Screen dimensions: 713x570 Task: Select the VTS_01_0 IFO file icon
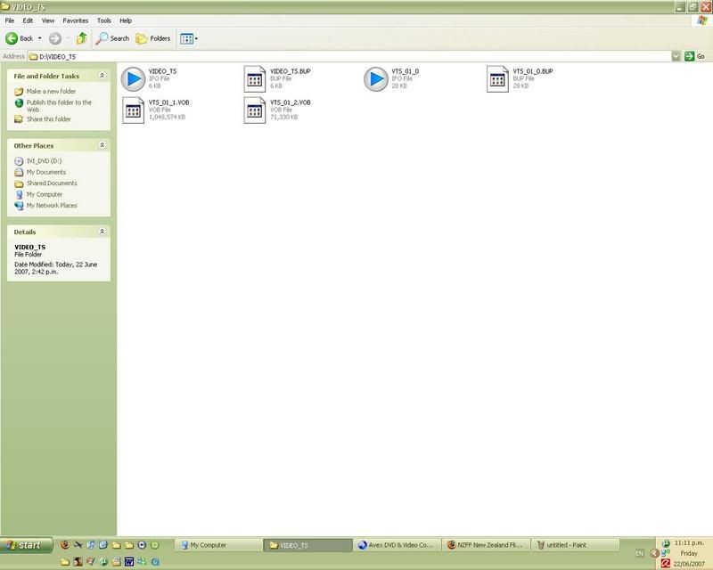tap(375, 79)
